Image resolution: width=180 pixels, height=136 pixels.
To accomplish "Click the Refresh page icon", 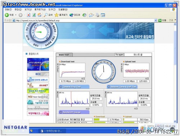I will coord(34,15).
